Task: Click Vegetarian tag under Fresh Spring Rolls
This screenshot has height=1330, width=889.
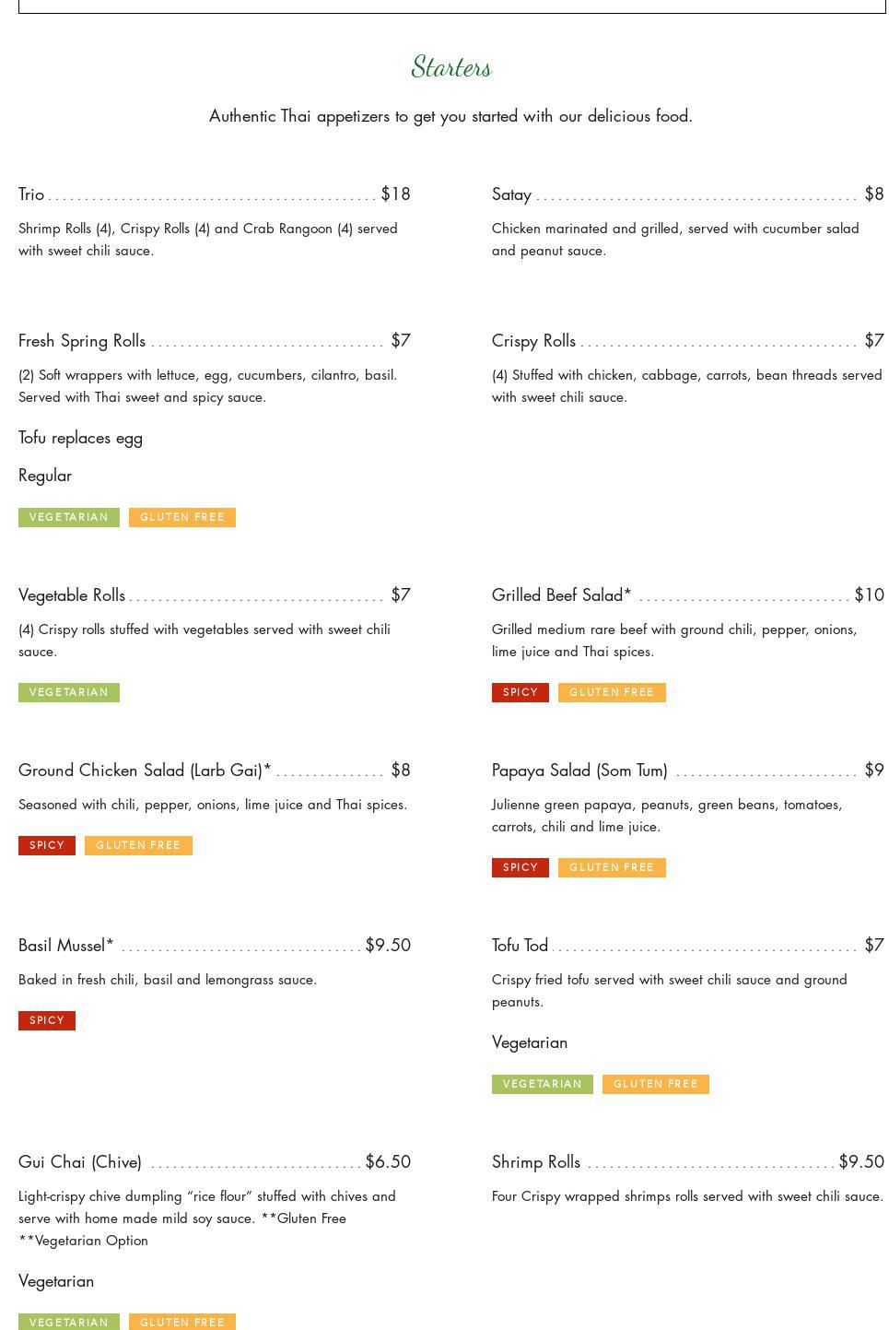Action: (69, 517)
